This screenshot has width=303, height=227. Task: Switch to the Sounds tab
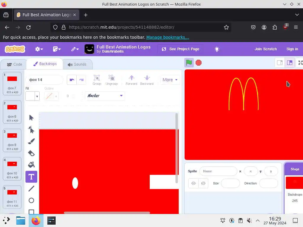coord(77,64)
